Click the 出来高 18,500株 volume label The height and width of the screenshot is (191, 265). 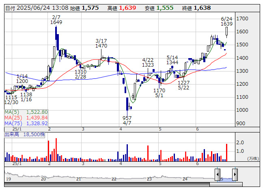[x=25, y=135]
